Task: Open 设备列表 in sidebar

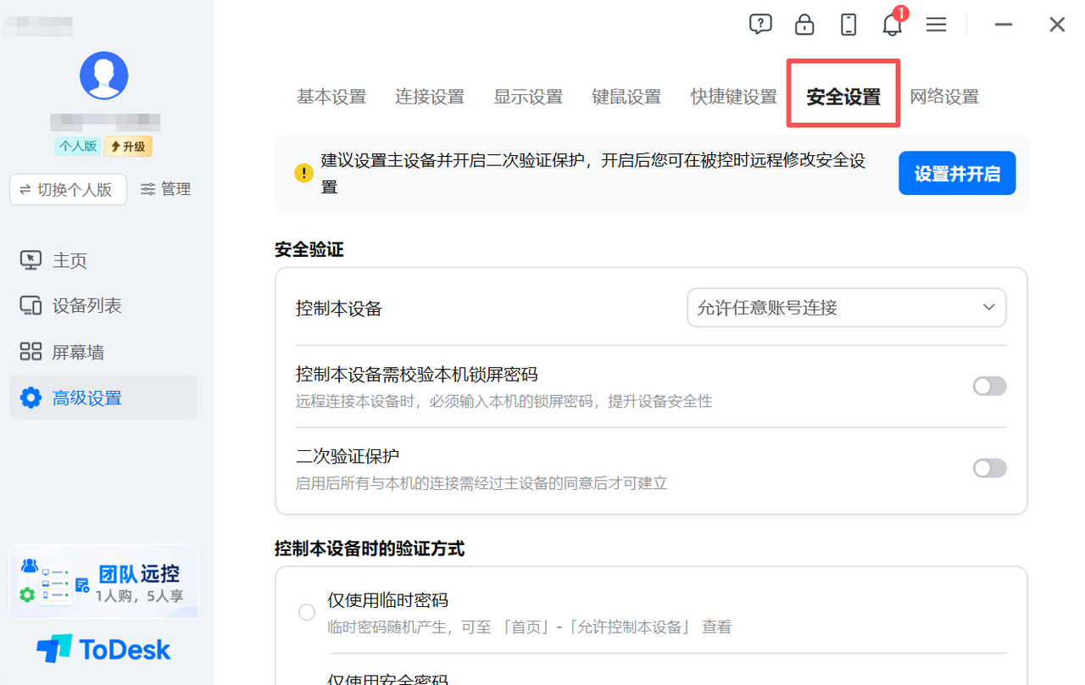Action: click(103, 306)
